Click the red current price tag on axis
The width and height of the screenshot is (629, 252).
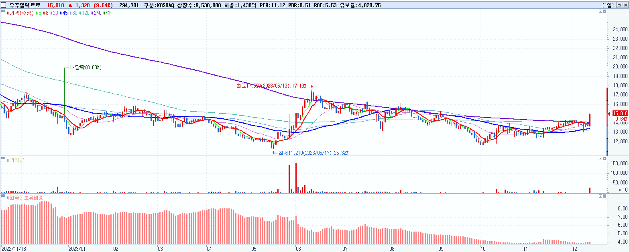[x=620, y=113]
